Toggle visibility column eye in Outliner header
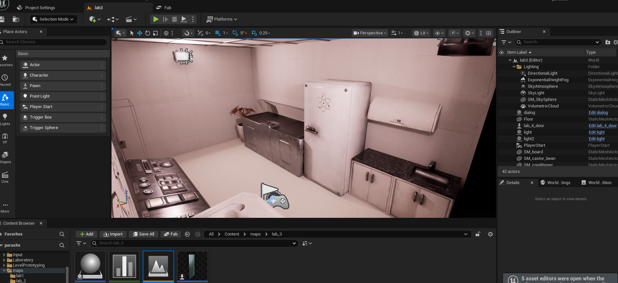Screen dimensions: 618x283 [502, 52]
